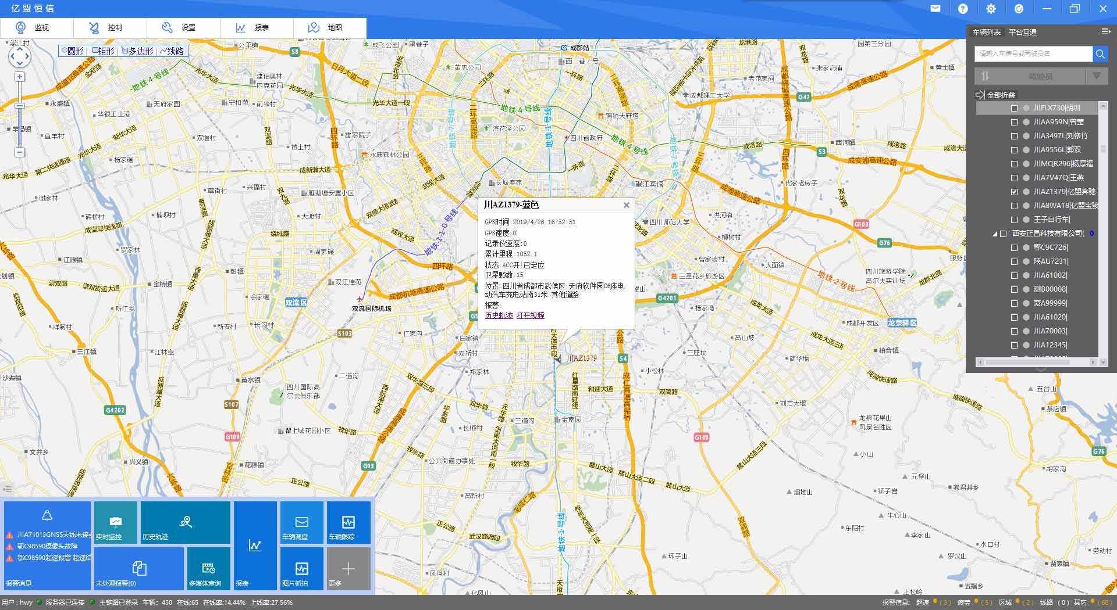Check the 王子自行车 checkbox
Screen dimensions: 1117x610
(x=1014, y=220)
